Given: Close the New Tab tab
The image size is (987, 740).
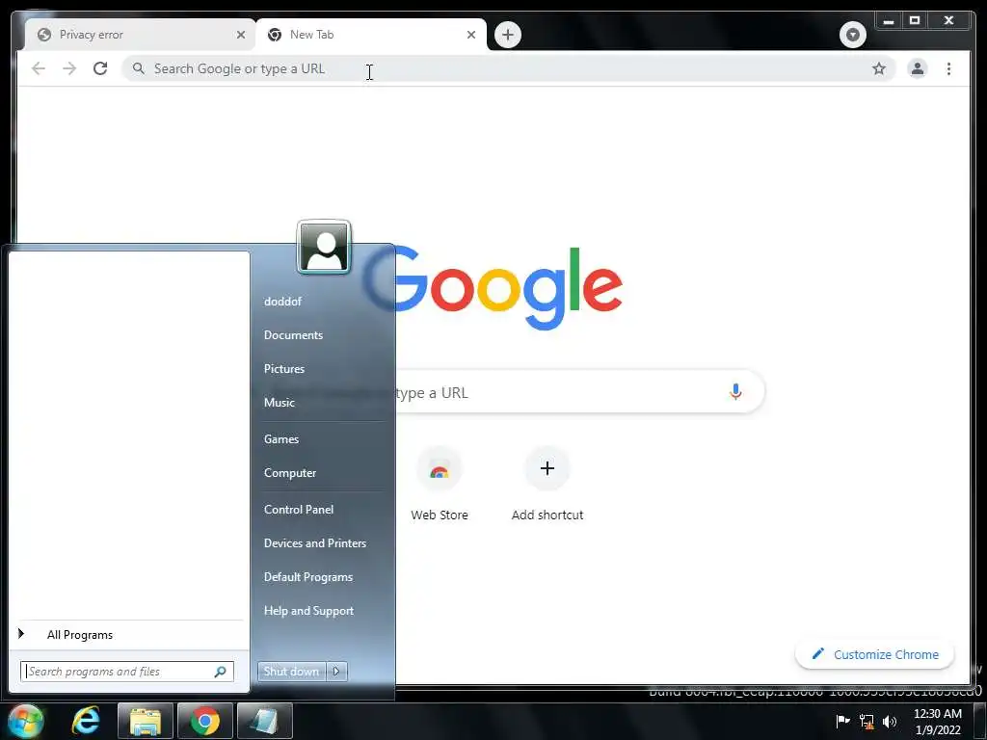Looking at the screenshot, I should click(x=470, y=35).
